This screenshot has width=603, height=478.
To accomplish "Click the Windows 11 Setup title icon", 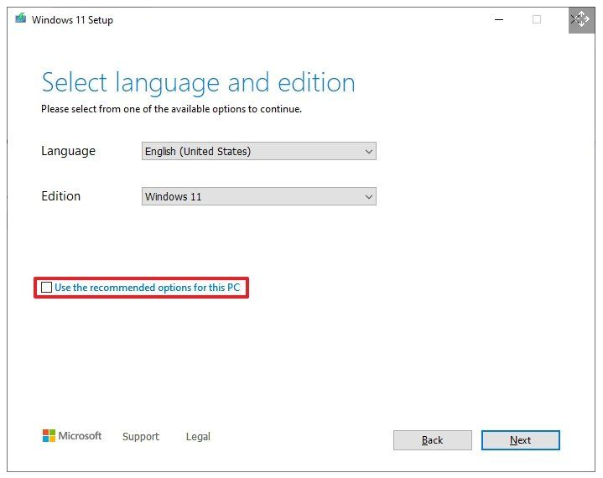I will pyautogui.click(x=21, y=18).
